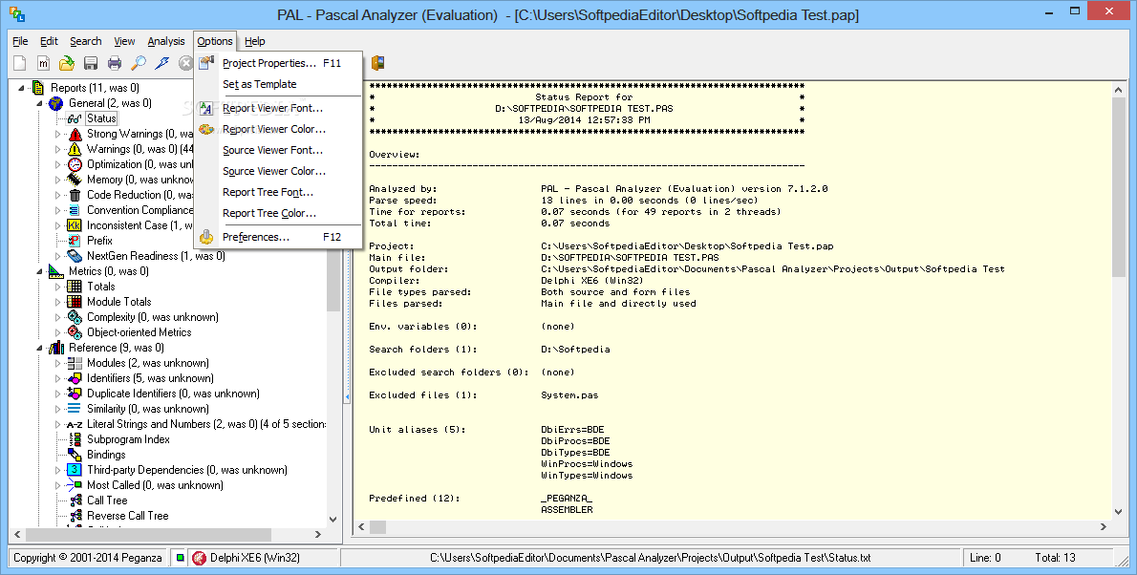Select the Subprogram Index tree item
The image size is (1137, 575).
pos(128,439)
